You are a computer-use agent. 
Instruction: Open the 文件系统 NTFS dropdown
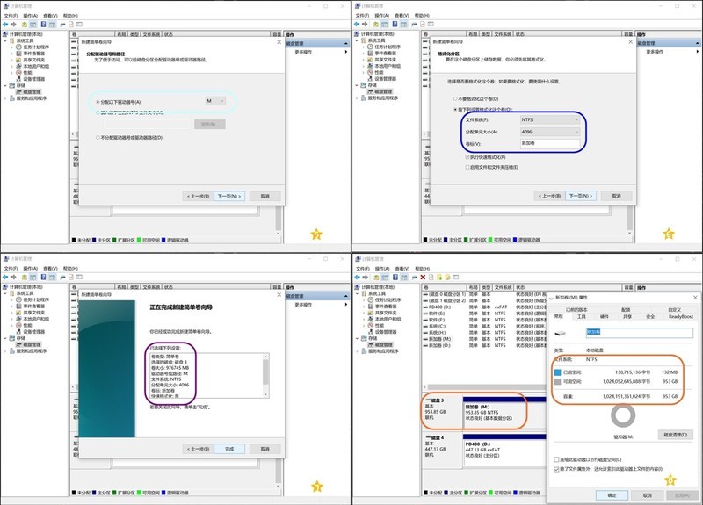tap(550, 119)
